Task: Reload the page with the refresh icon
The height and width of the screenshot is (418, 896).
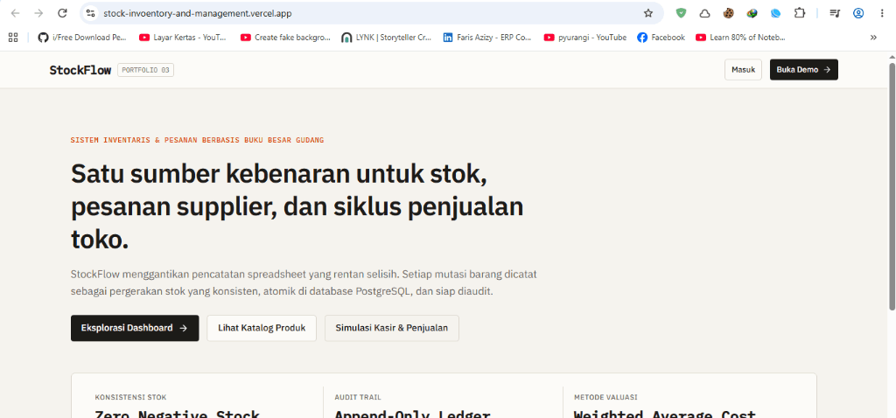Action: [63, 13]
